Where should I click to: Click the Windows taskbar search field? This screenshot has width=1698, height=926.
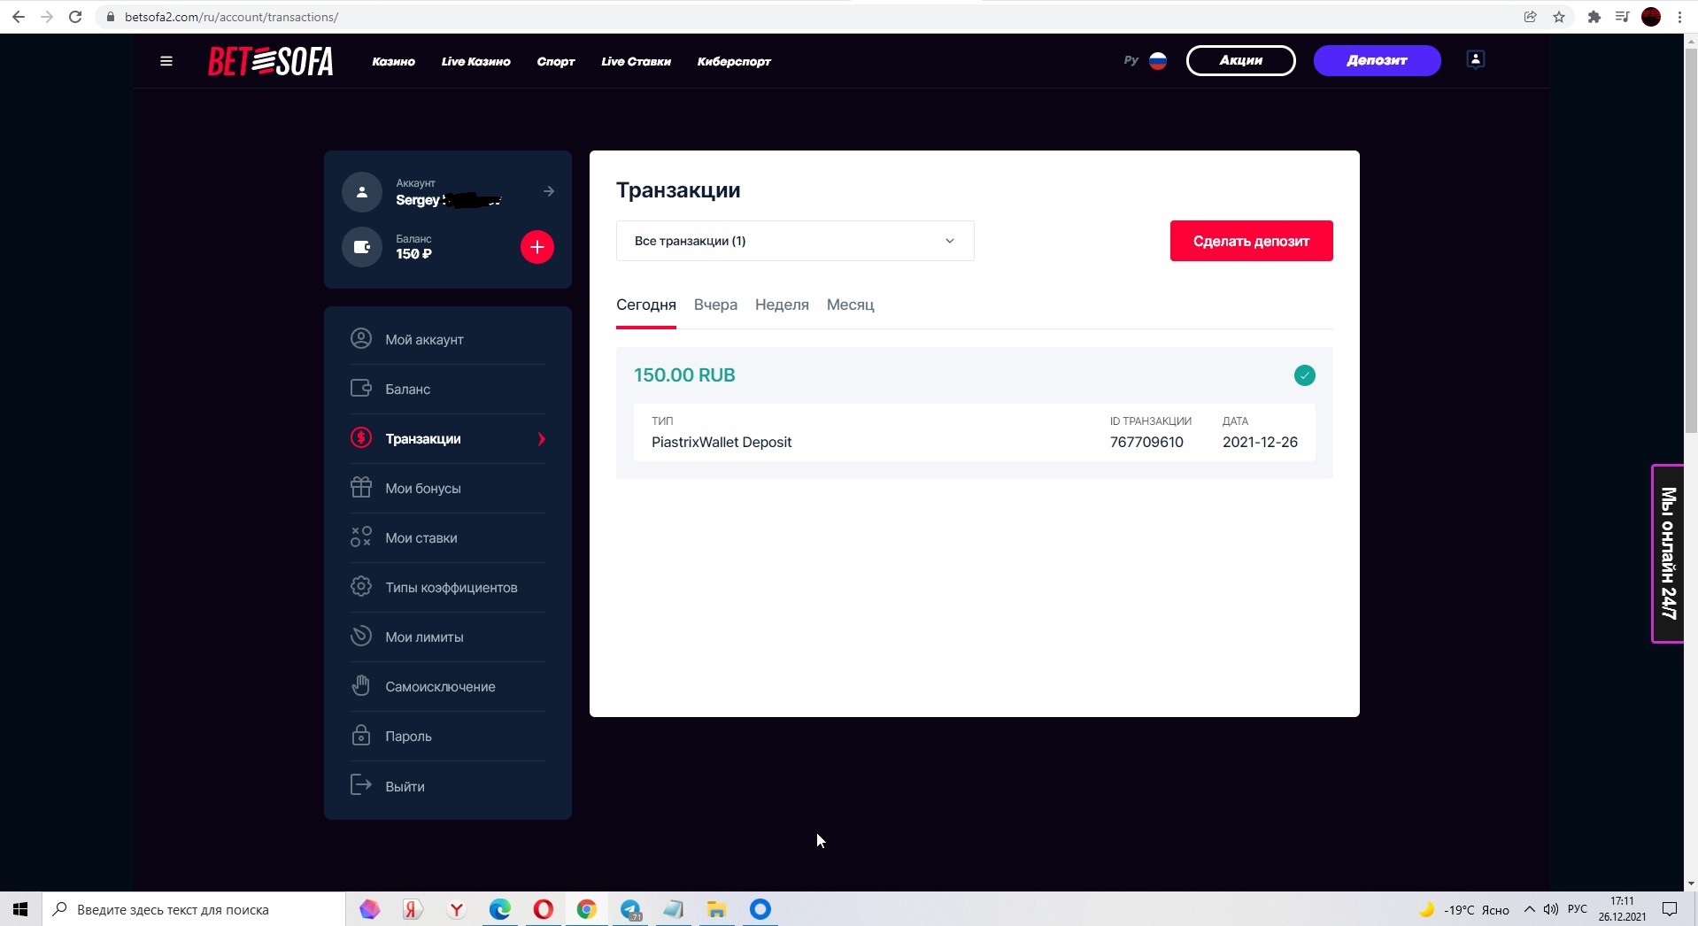193,909
